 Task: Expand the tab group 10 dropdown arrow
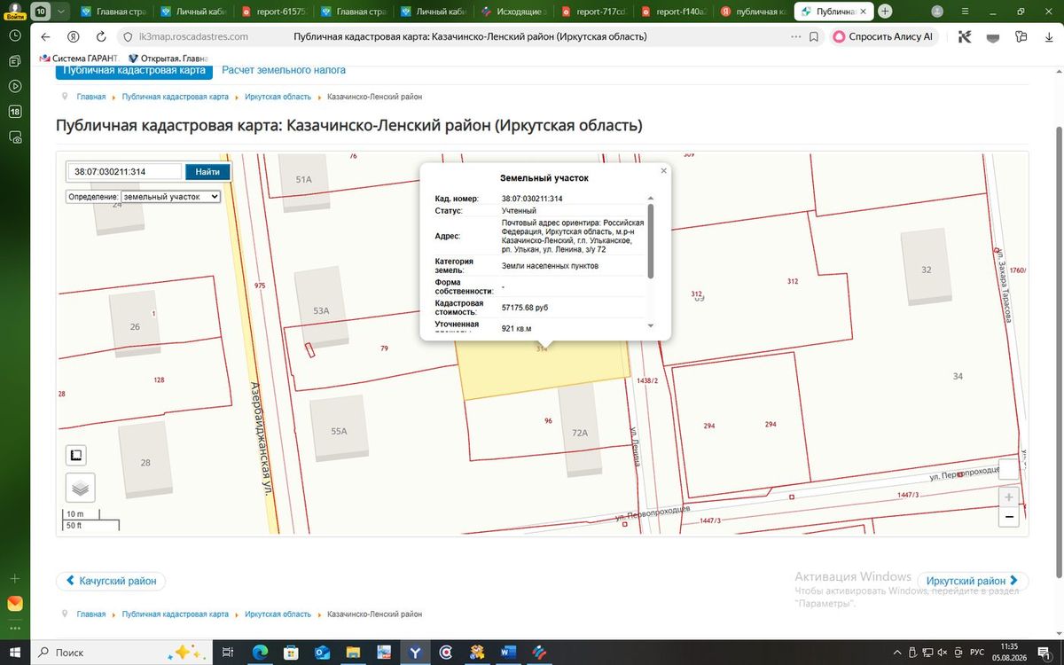point(60,12)
